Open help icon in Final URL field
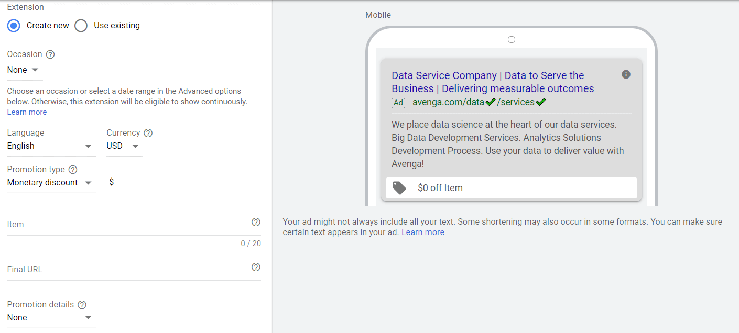The height and width of the screenshot is (333, 739). coord(256,267)
